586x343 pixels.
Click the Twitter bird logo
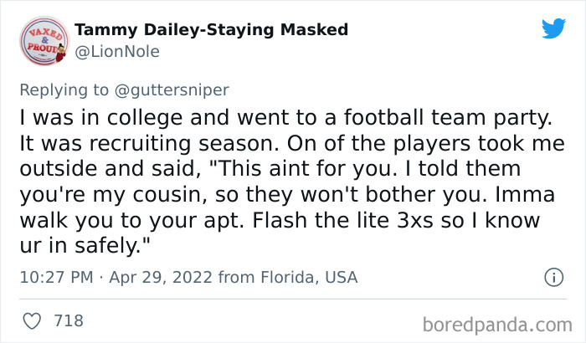(x=553, y=28)
